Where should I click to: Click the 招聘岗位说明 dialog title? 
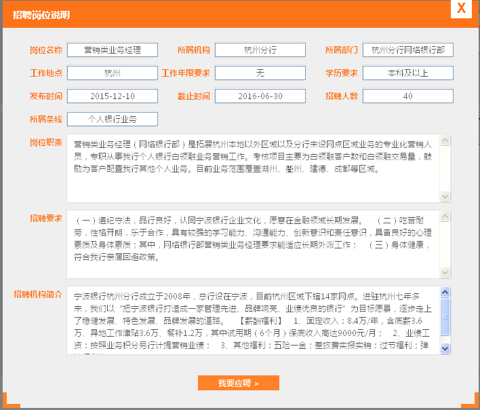point(41,15)
